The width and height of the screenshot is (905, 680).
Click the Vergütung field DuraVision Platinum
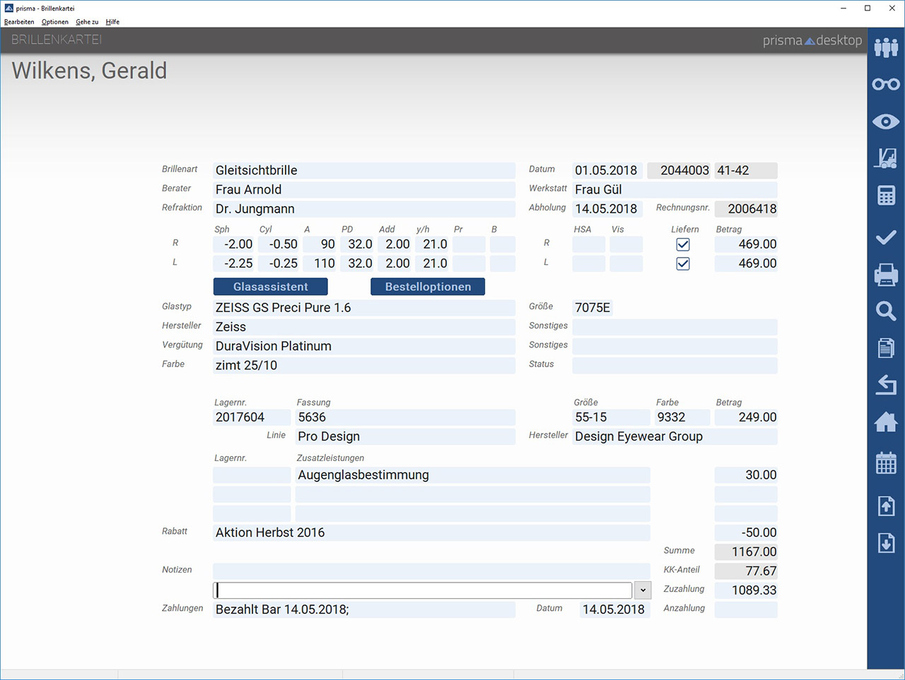tap(364, 346)
